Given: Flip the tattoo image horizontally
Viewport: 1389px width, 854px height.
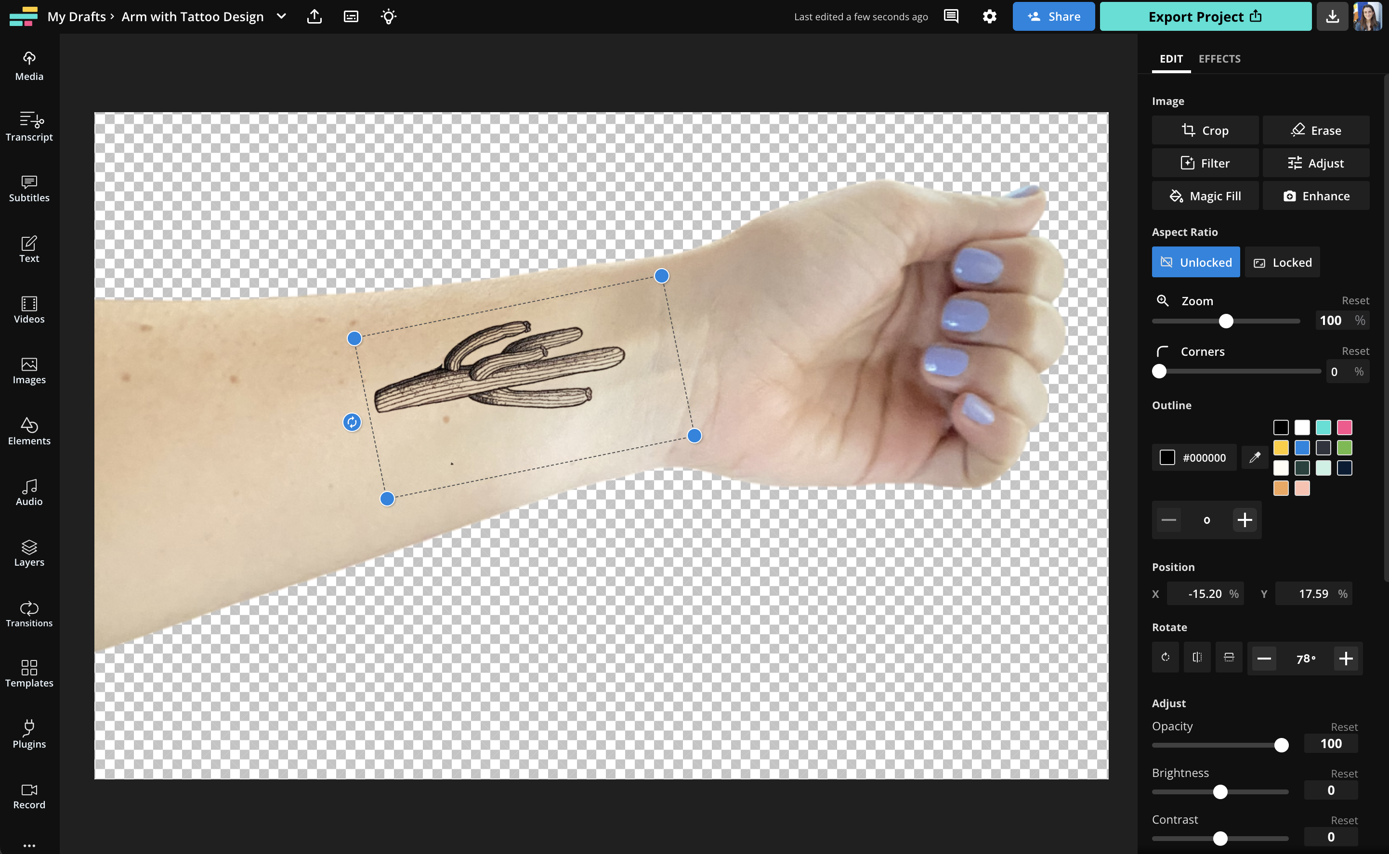Looking at the screenshot, I should (1197, 658).
